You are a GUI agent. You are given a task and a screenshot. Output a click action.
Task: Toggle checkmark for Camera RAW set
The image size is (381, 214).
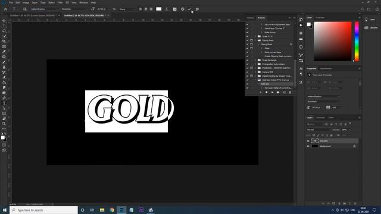coord(248,72)
